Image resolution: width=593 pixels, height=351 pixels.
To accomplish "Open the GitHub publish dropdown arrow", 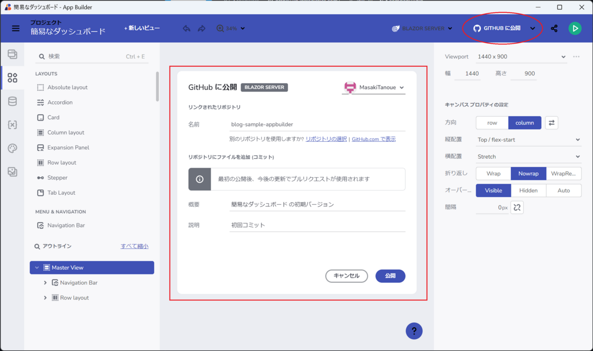I will [x=533, y=29].
